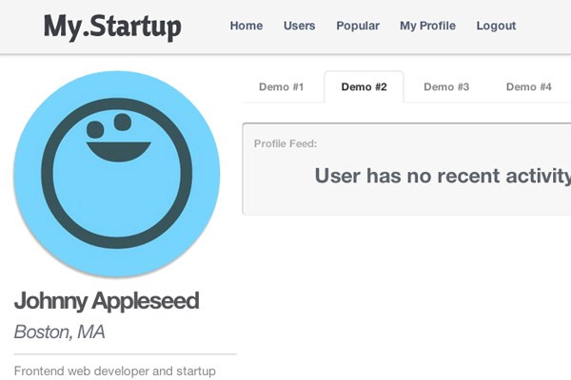This screenshot has height=380, width=571.
Task: Open the Demo #4 tab
Action: pos(529,86)
